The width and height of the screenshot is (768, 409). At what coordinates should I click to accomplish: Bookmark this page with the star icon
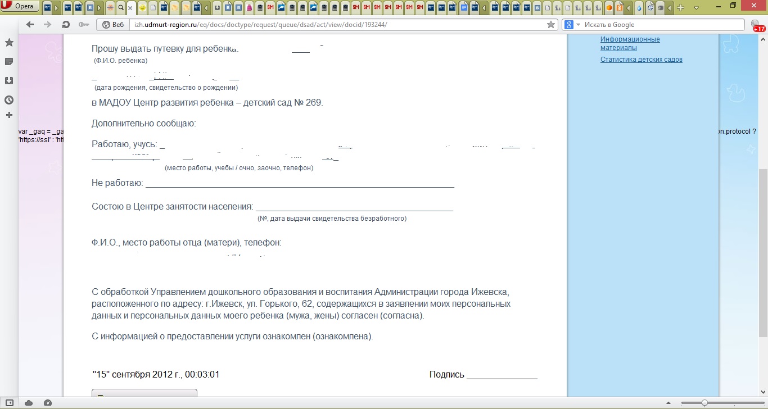click(x=551, y=25)
